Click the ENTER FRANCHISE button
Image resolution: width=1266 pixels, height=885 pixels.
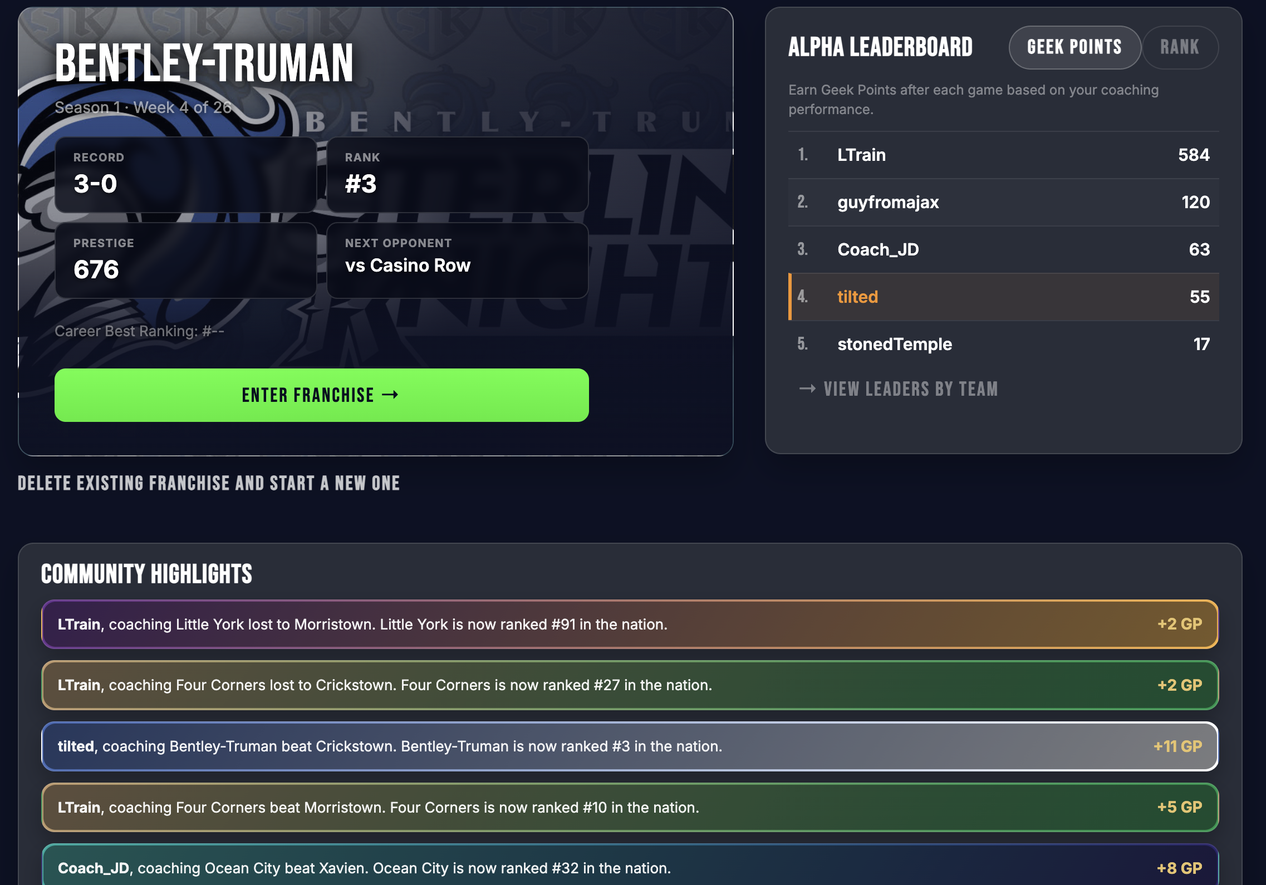[321, 395]
